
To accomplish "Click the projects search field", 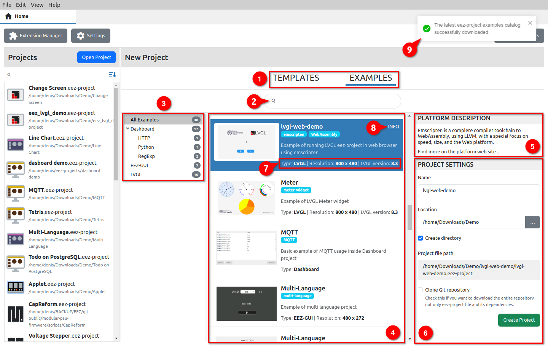I will (x=57, y=75).
